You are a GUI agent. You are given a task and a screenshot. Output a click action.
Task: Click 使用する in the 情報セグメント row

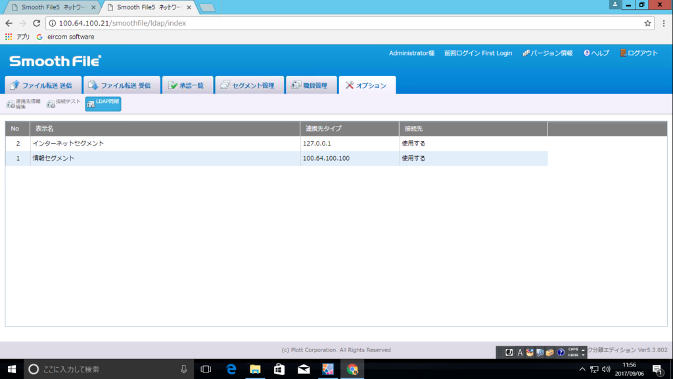point(413,158)
